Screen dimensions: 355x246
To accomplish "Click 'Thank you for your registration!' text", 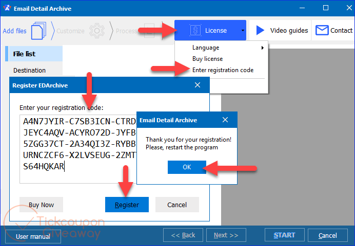I will 188,140.
